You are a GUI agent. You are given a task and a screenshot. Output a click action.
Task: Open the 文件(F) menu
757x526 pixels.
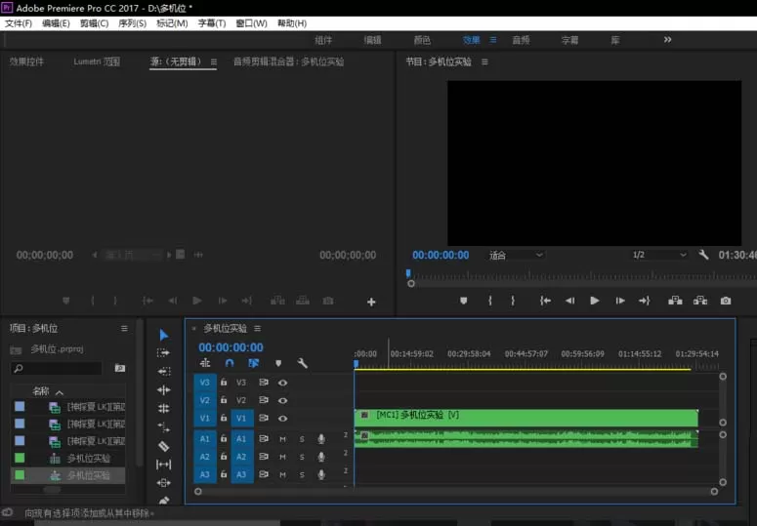(x=19, y=23)
